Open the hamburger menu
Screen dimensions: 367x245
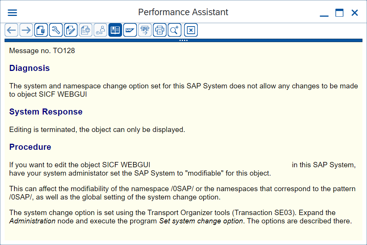[13, 13]
